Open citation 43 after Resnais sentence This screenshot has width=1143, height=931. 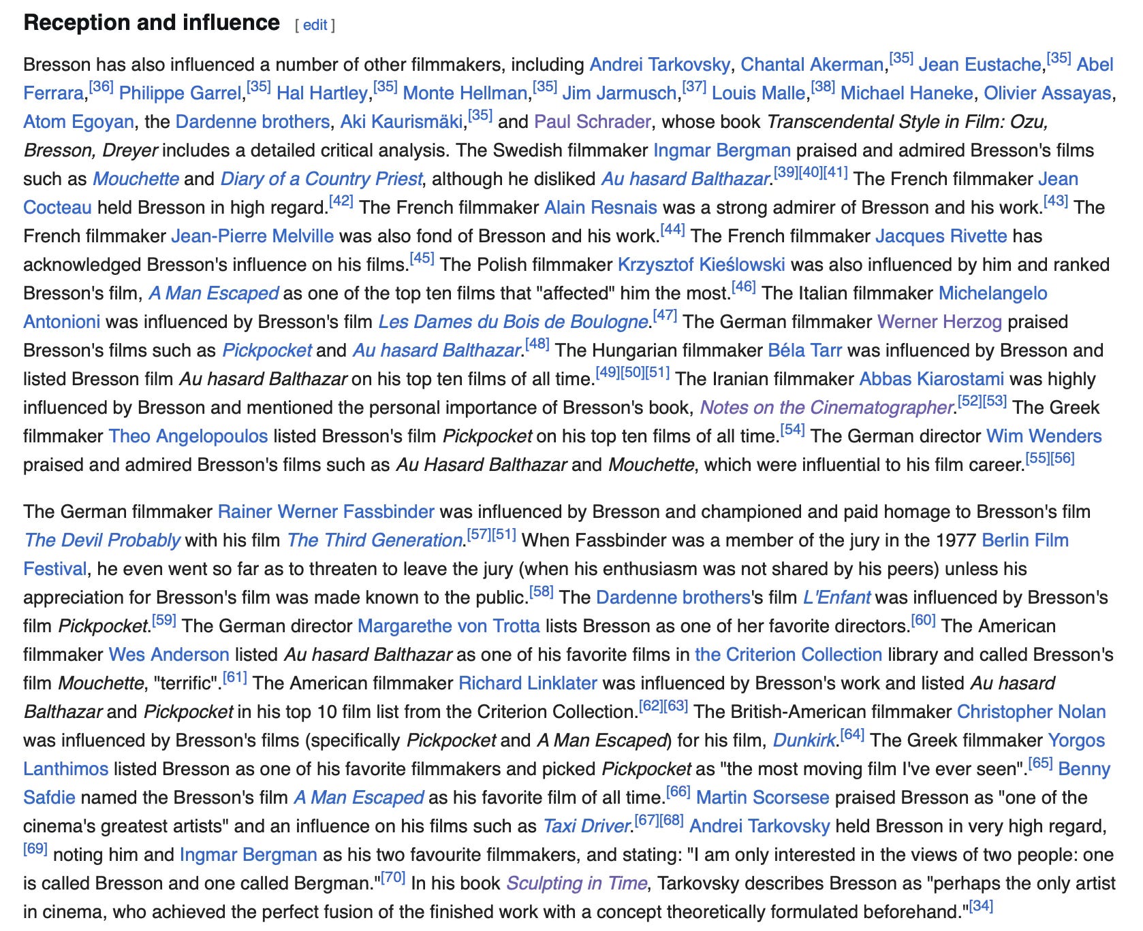[x=1056, y=201]
